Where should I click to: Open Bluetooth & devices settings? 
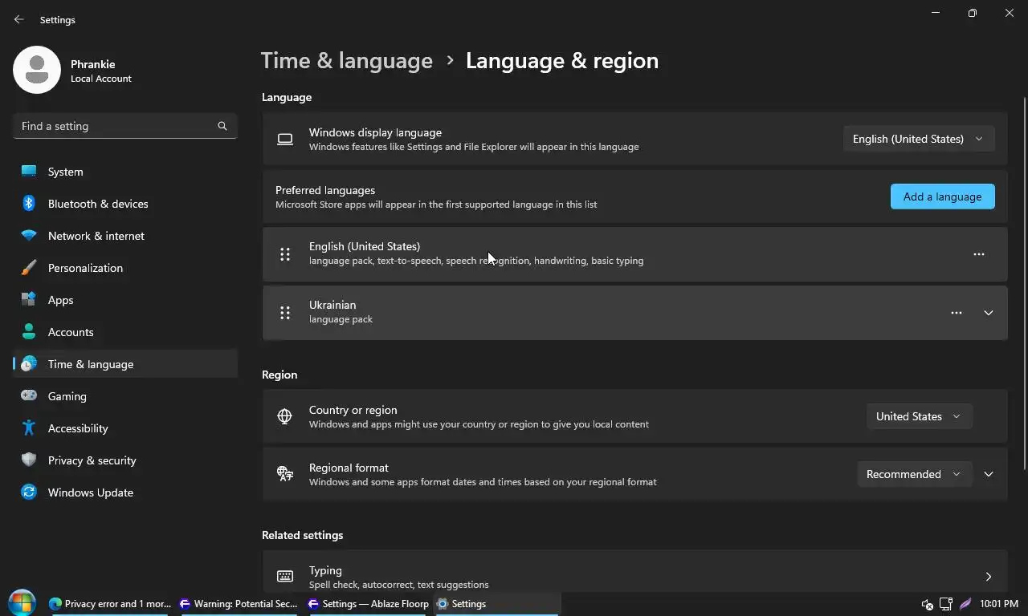point(98,204)
